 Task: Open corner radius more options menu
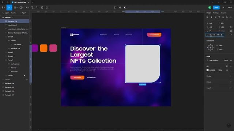[x=231, y=35]
